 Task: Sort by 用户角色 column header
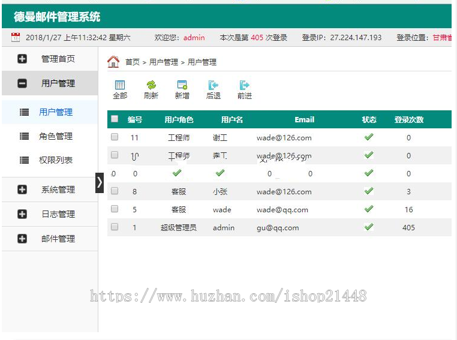179,119
